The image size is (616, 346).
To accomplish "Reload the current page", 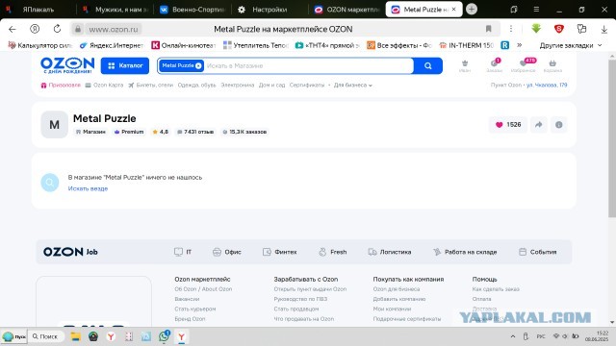I will pyautogui.click(x=57, y=29).
